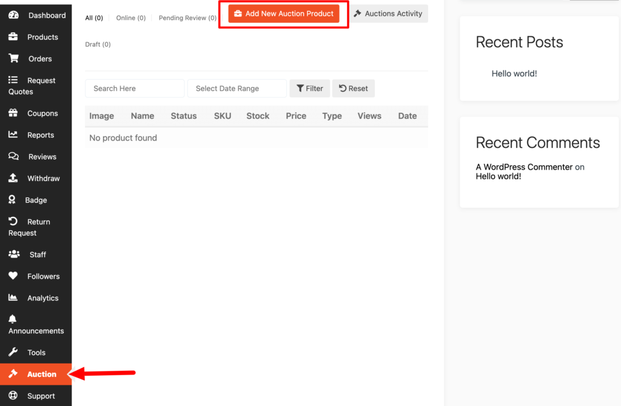This screenshot has height=406, width=621.
Task: Click the Dashboard speedometer icon
Action: pos(13,15)
